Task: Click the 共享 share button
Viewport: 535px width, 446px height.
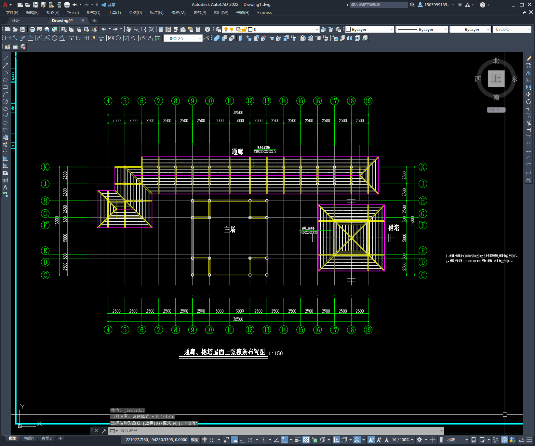Action: pos(108,5)
